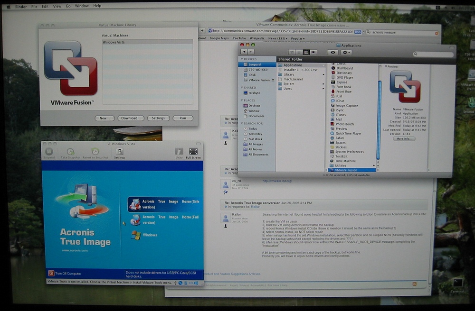The width and height of the screenshot is (475, 311).
Task: Click Download... in Virtual Machine Library
Action: pyautogui.click(x=131, y=118)
